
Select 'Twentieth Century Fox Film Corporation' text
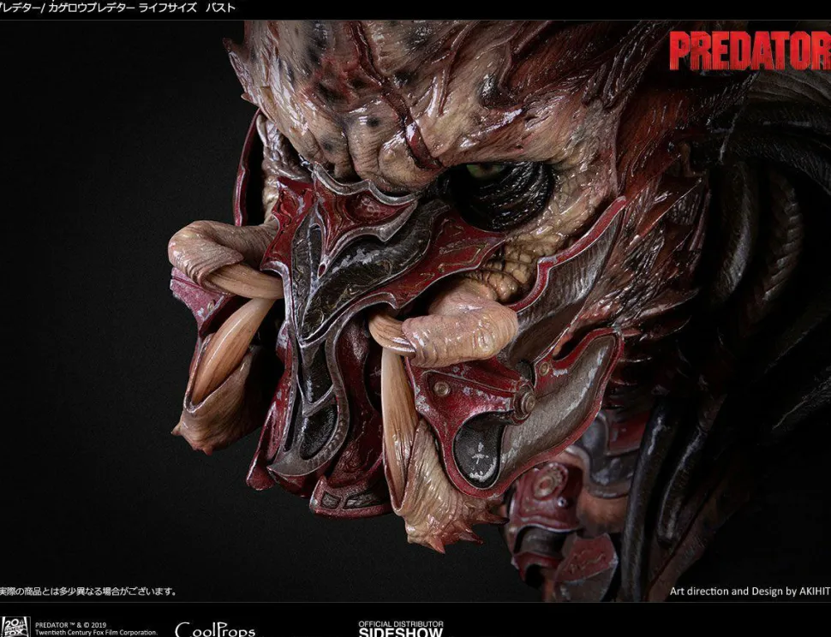pos(96,632)
